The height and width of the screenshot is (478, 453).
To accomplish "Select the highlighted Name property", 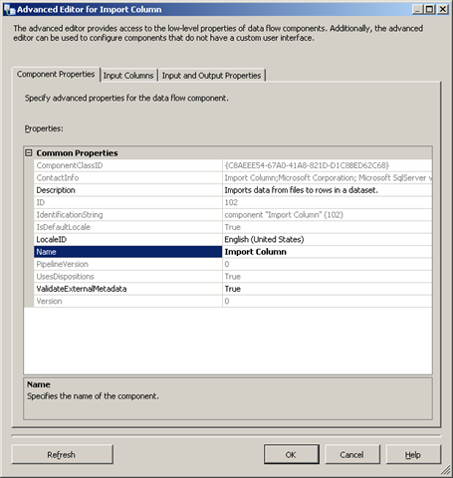I will (x=127, y=252).
